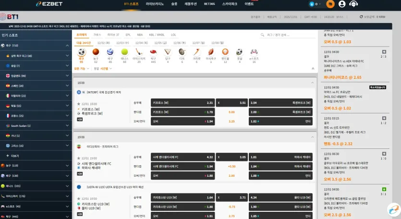
Task: Switch to the EPL tab
Action: [x=128, y=35]
